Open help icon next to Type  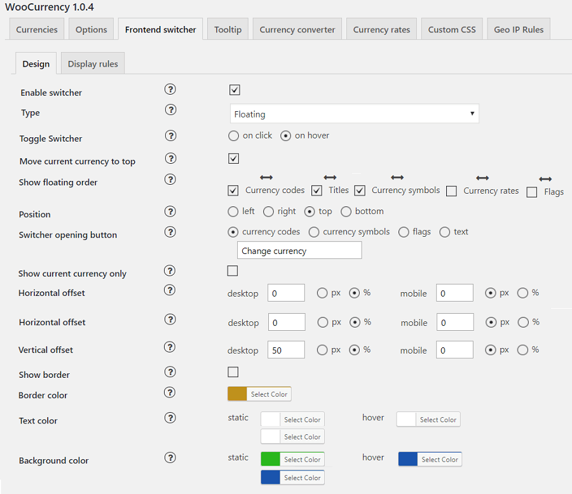point(170,110)
